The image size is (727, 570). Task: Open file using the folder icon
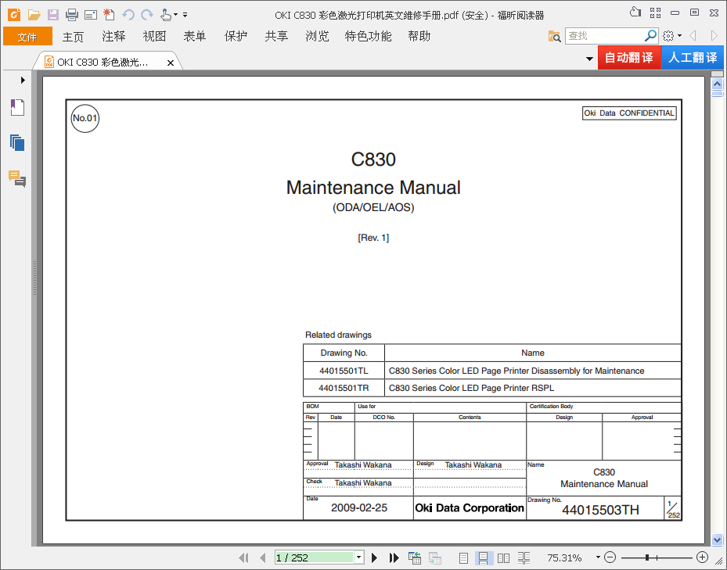pos(34,15)
